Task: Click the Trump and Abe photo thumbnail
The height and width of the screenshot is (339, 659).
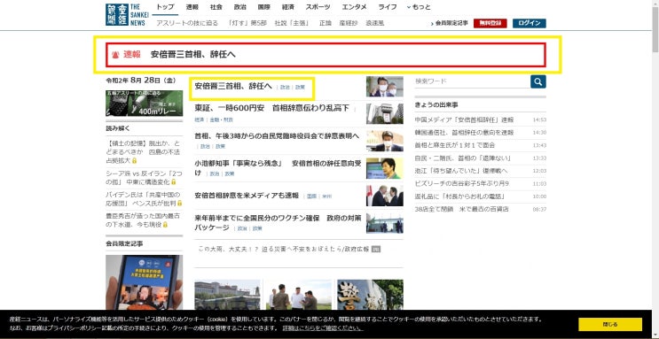Action: pos(385,196)
